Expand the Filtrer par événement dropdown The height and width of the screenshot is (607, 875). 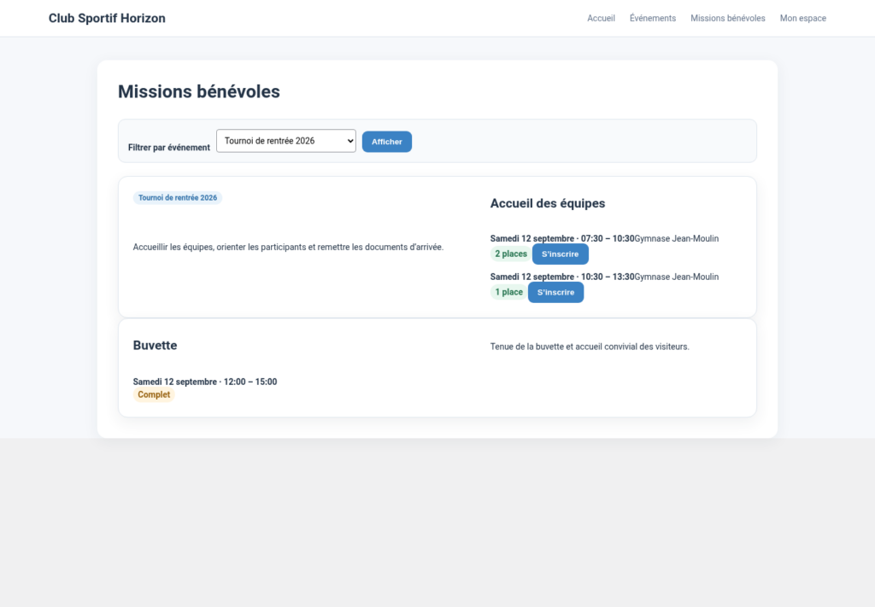[x=285, y=141]
